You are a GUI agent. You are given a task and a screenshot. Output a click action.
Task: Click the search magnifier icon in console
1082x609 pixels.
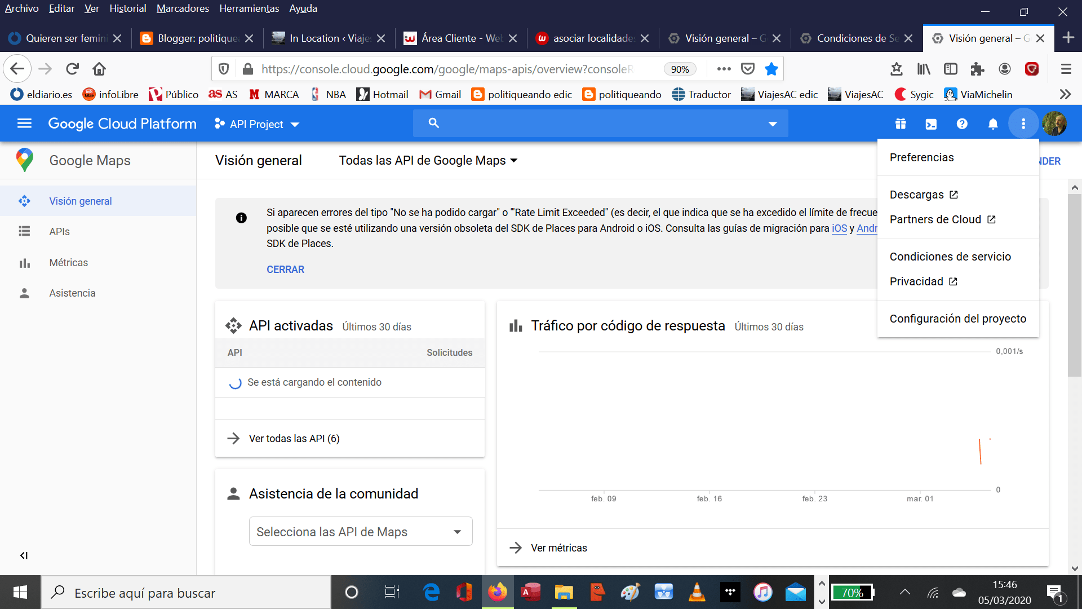point(433,123)
